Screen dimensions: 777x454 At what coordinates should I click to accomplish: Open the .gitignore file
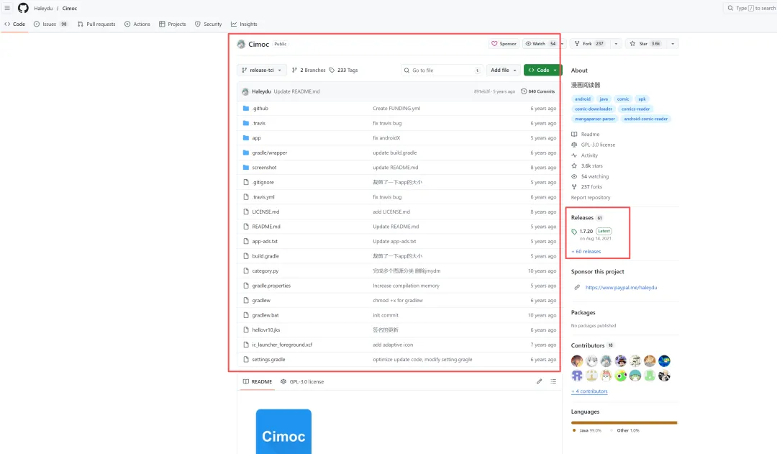click(x=263, y=183)
